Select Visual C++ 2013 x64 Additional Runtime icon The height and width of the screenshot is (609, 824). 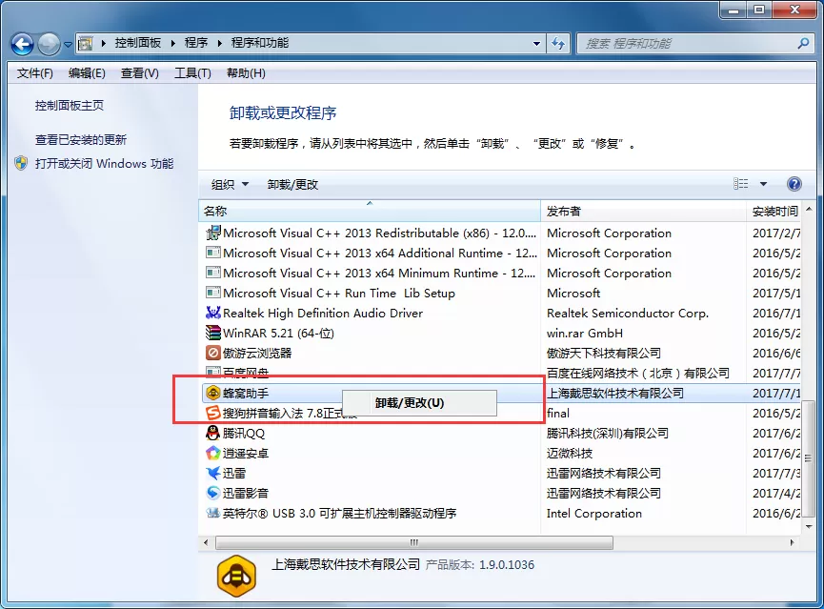coord(212,253)
